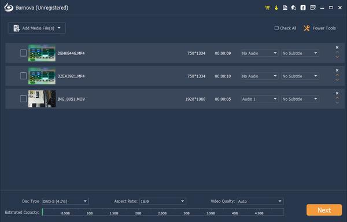The height and width of the screenshot is (222, 347).
Task: Click the orange Next button
Action: click(324, 210)
